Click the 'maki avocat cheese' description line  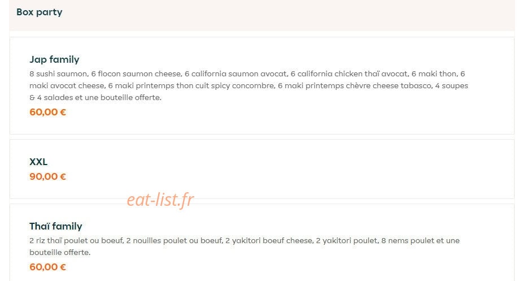pyautogui.click(x=248, y=85)
